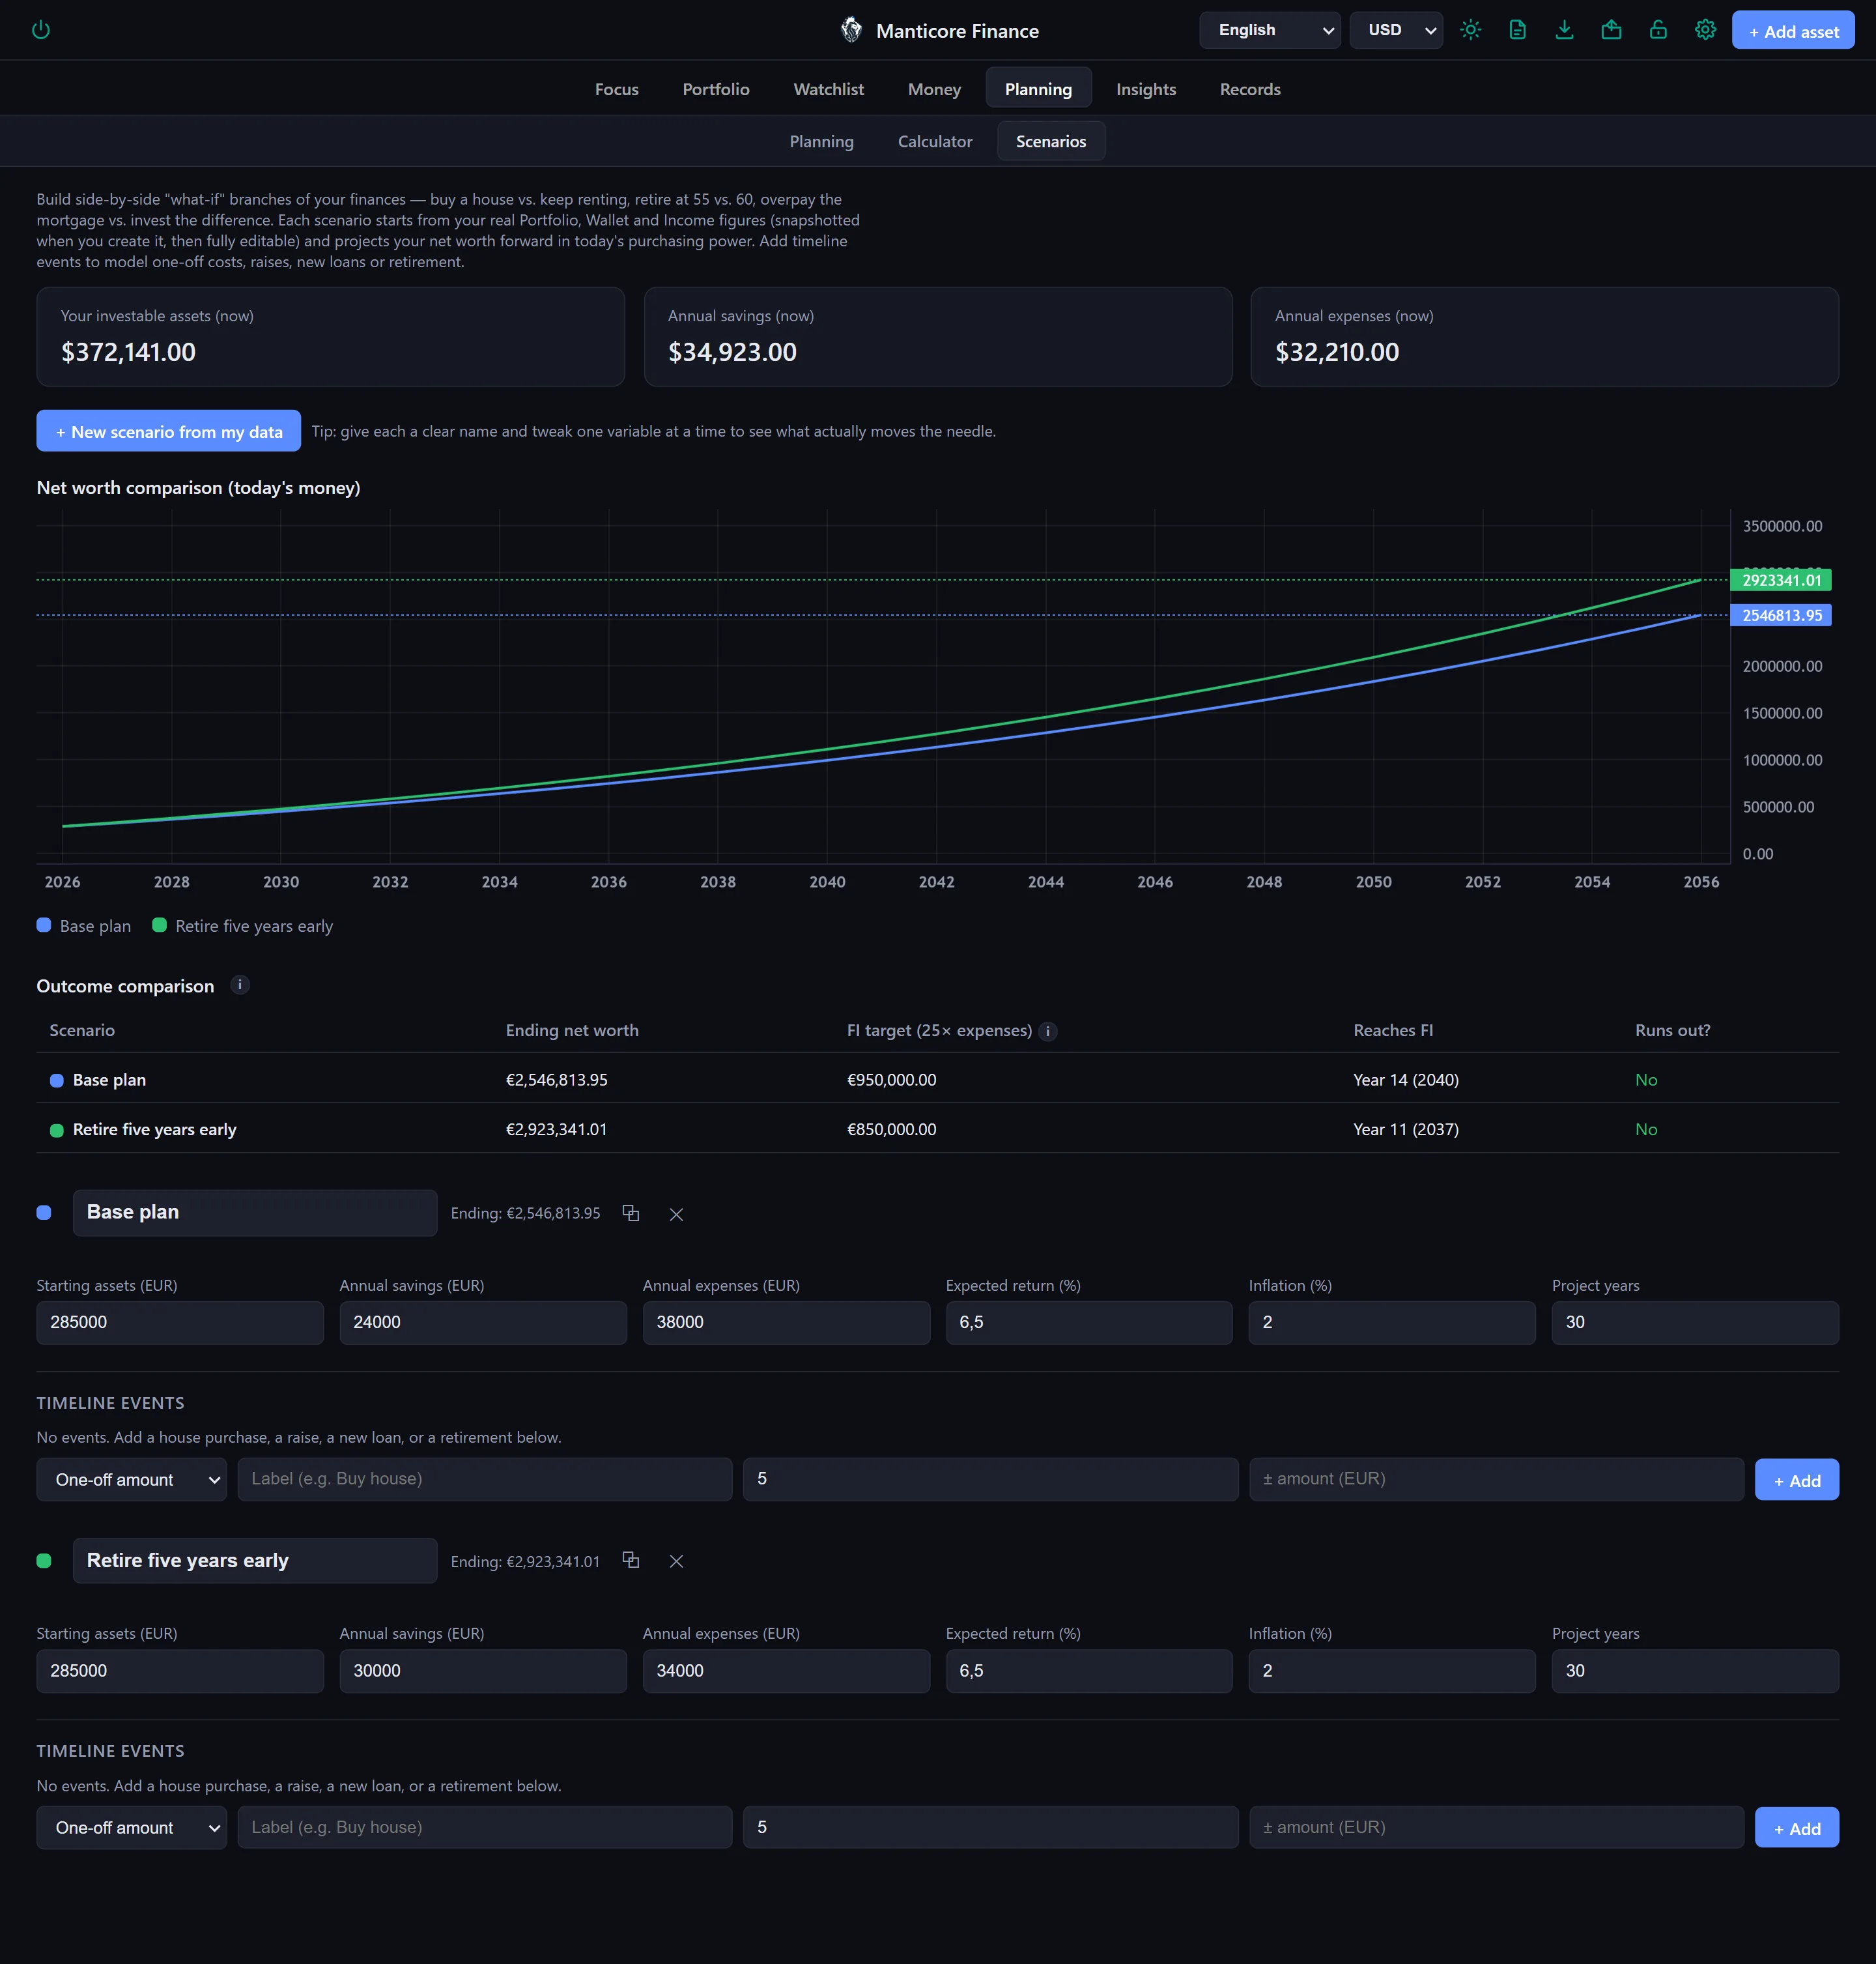This screenshot has height=1964, width=1876.
Task: Click Retire early Starting assets field
Action: coord(180,1671)
